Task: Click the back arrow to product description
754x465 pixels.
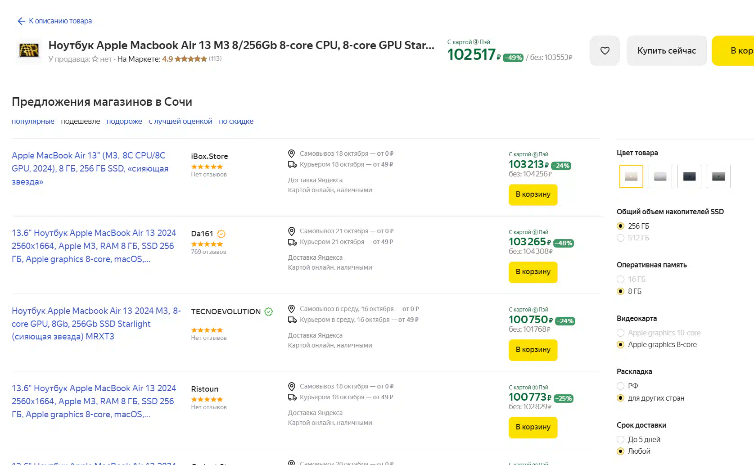Action: coord(21,21)
